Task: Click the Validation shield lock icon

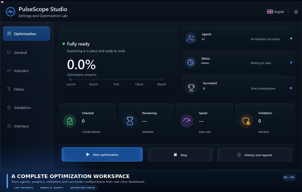Action: (x=246, y=121)
